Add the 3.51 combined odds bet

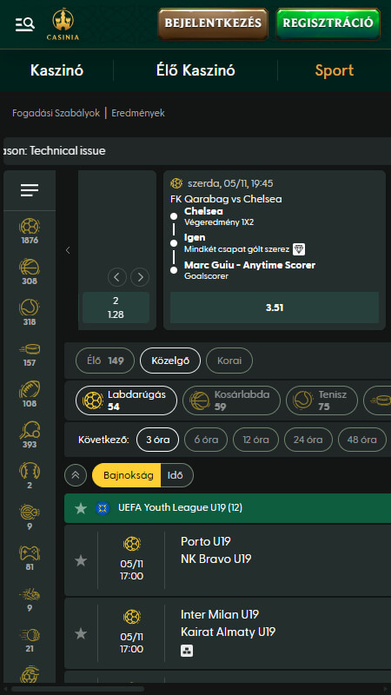pyautogui.click(x=275, y=308)
